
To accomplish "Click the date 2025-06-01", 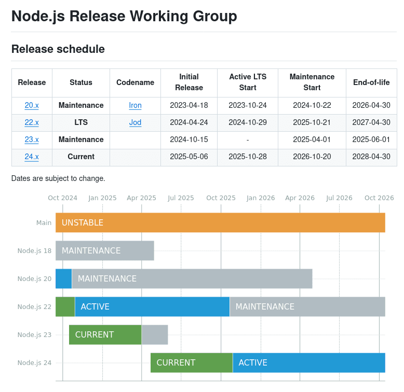I will point(371,139).
